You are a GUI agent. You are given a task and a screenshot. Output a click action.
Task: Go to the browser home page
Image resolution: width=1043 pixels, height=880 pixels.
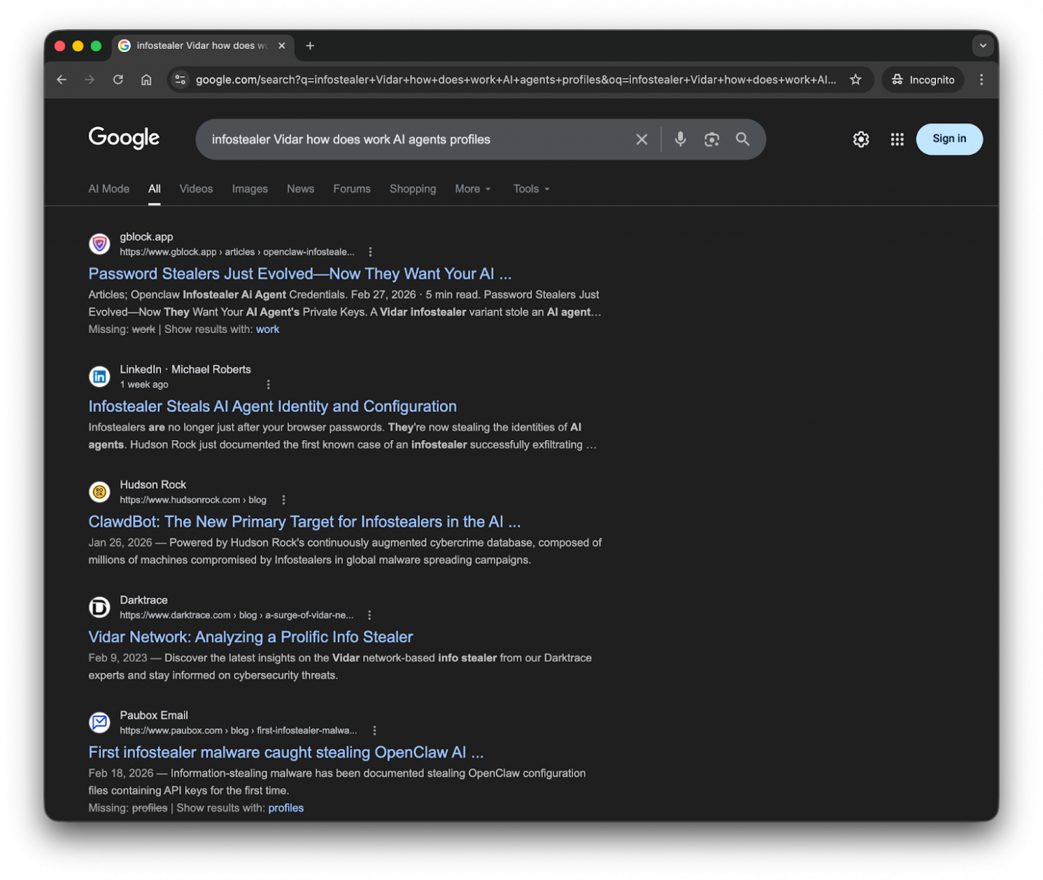tap(146, 80)
